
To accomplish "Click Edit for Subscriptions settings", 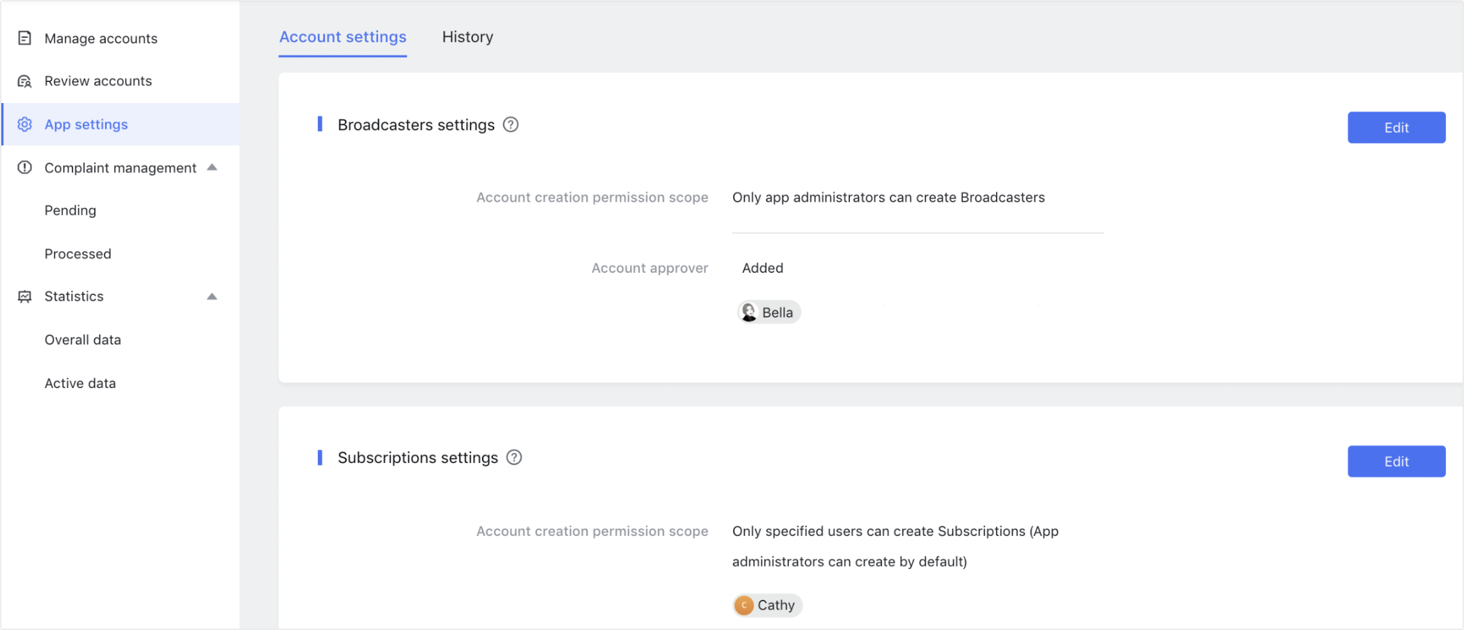I will (1396, 461).
